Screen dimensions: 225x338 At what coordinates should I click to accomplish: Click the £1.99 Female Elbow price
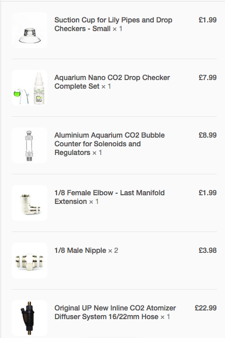(208, 193)
